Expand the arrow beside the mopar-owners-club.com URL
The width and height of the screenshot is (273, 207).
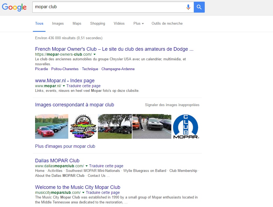[95, 55]
